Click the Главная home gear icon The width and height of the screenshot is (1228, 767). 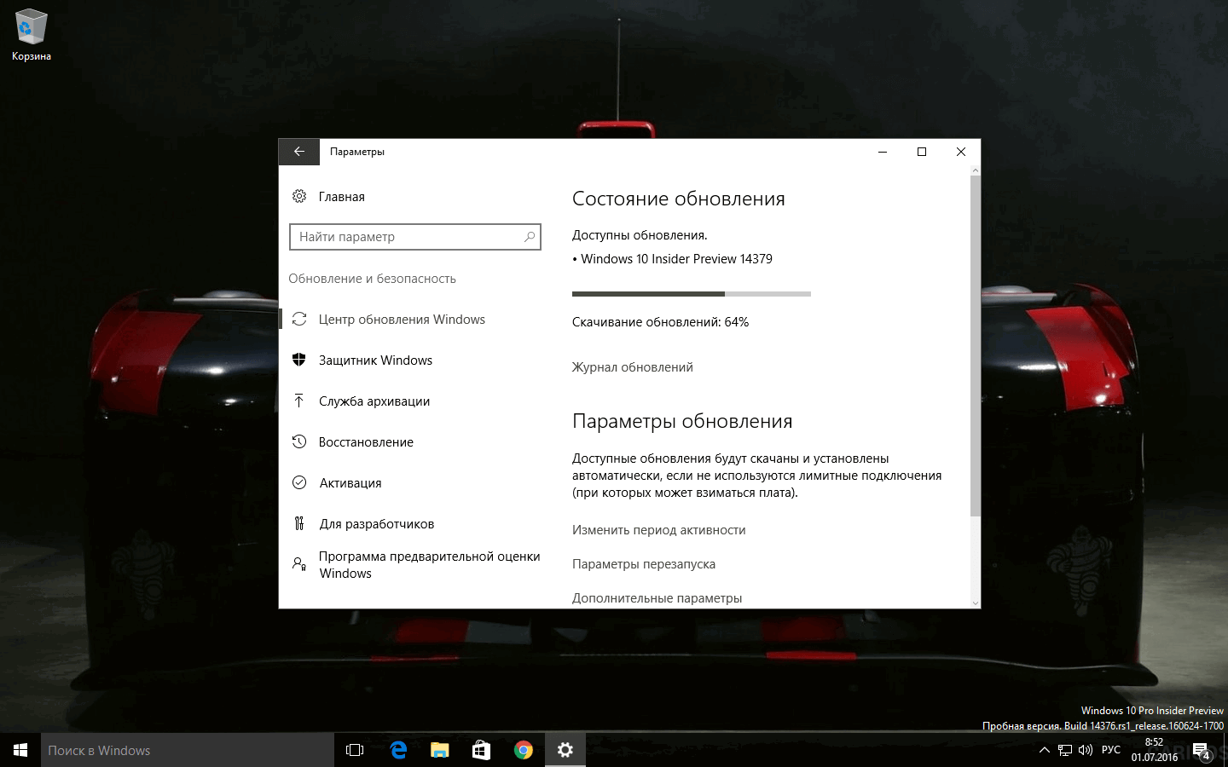tap(299, 196)
